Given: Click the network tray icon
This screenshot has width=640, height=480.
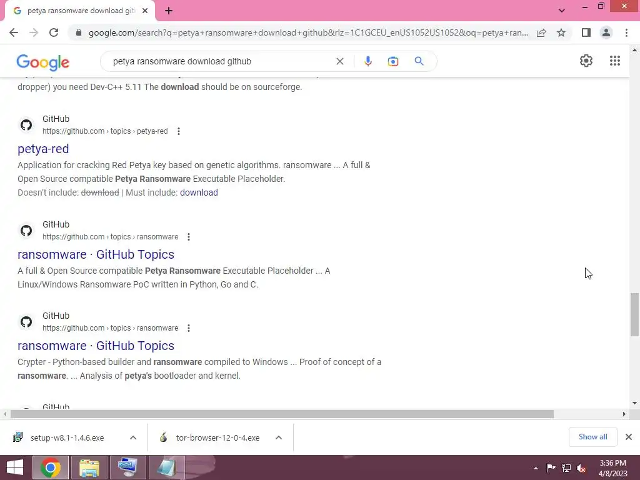Looking at the screenshot, I should point(566,467).
